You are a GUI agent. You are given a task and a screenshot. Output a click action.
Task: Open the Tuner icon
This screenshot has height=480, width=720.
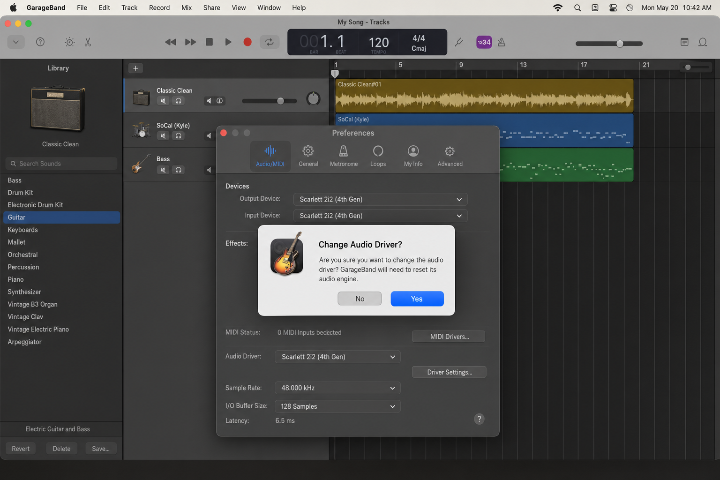[459, 42]
